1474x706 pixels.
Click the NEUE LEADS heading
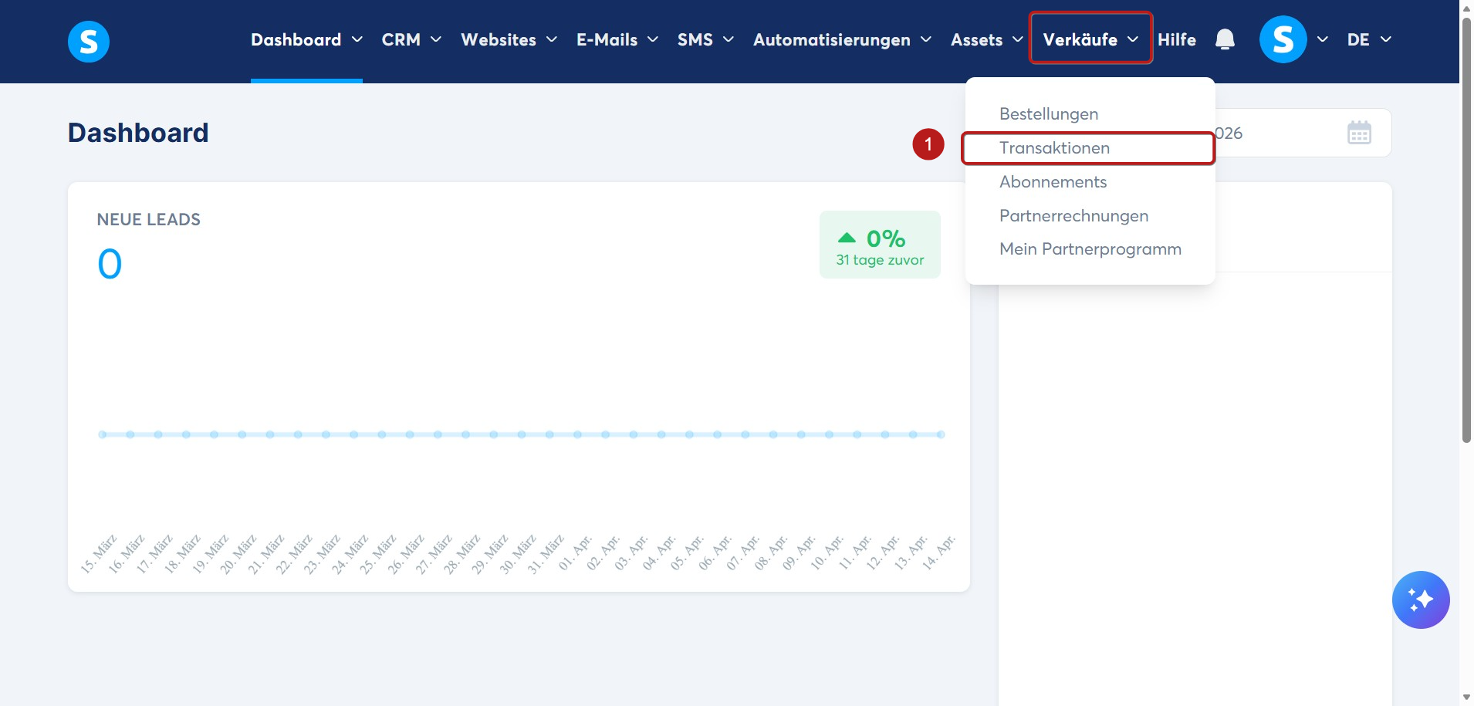click(x=149, y=220)
